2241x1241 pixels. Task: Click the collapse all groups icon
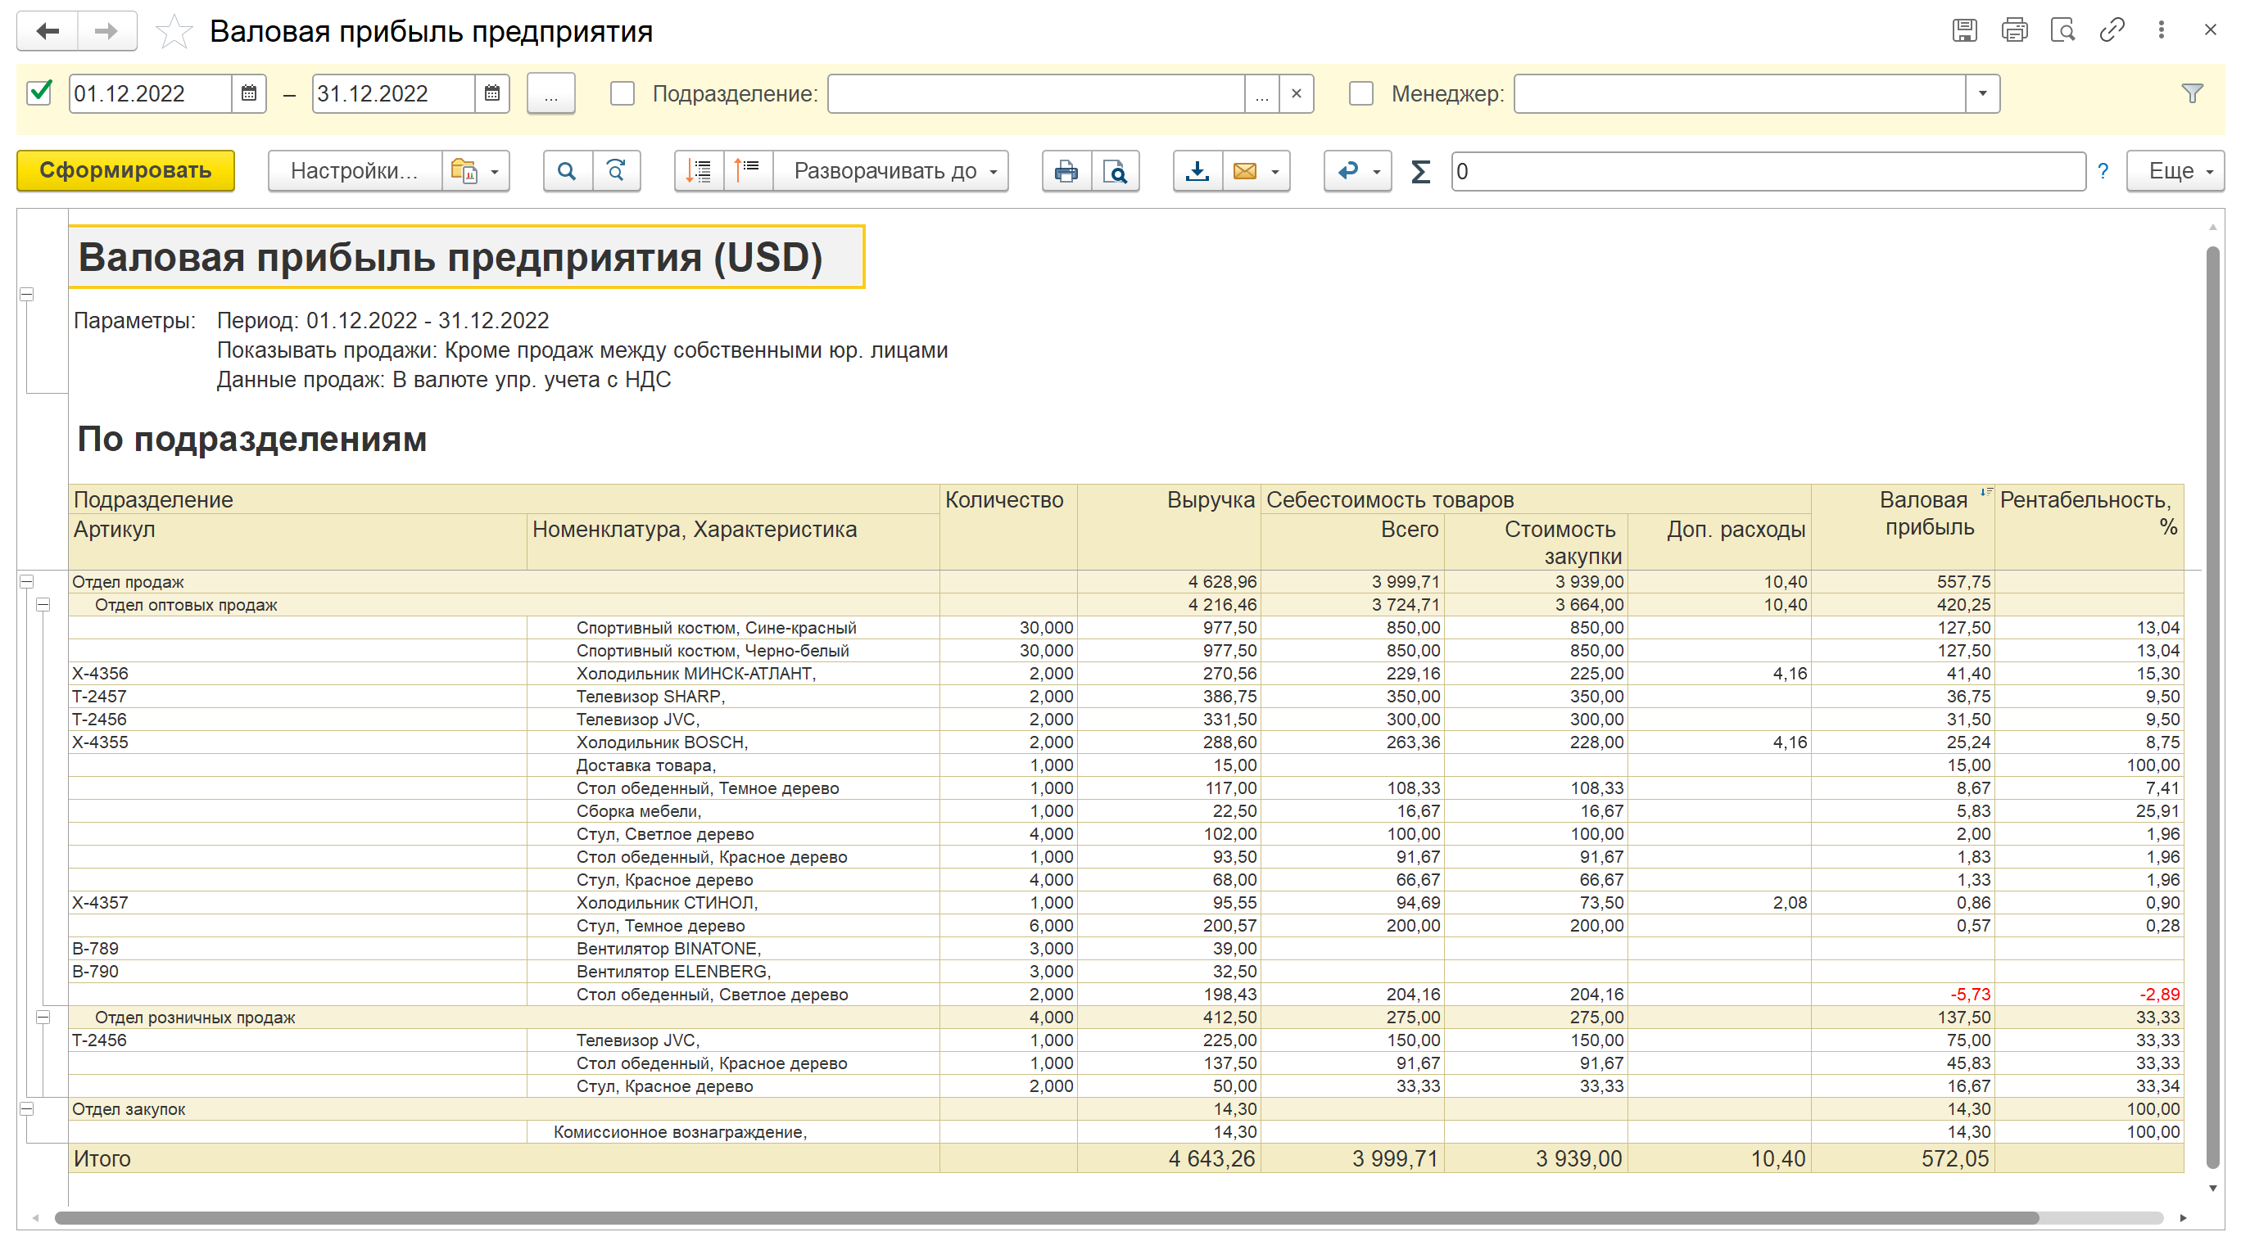(747, 171)
